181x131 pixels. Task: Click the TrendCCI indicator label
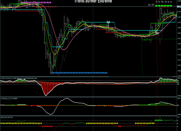pos(19,78)
